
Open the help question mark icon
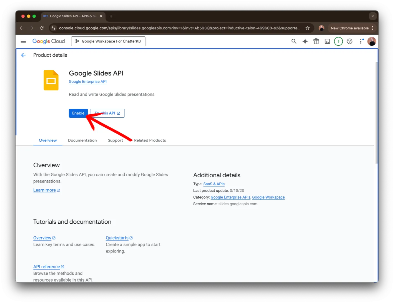[x=350, y=41]
